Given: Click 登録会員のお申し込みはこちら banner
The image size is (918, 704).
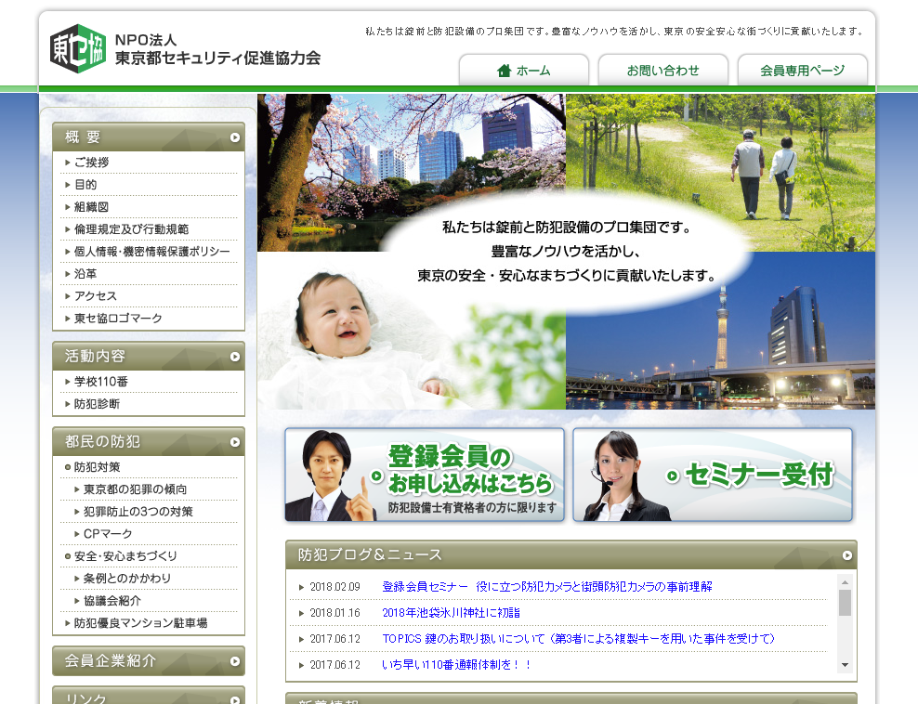Looking at the screenshot, I should pyautogui.click(x=425, y=475).
